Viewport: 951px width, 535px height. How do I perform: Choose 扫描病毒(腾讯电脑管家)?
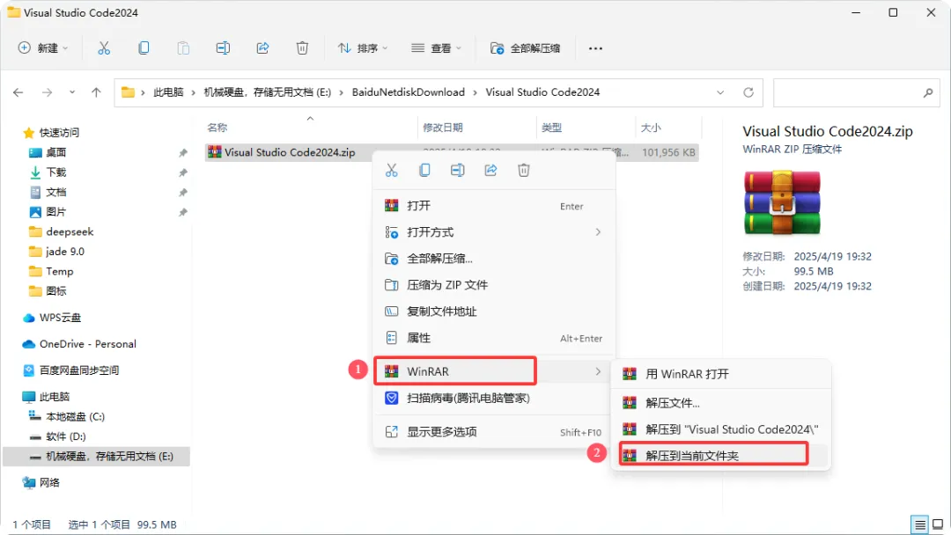[494, 398]
